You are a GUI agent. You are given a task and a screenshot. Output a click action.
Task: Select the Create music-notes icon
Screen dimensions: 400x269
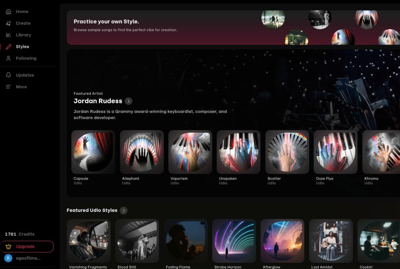point(8,23)
